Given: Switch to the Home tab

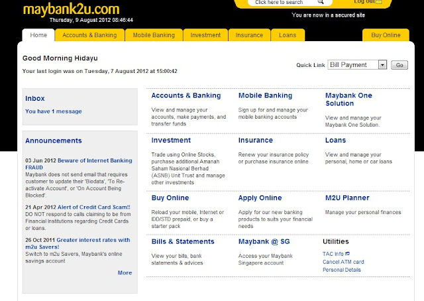Looking at the screenshot, I should click(x=38, y=35).
